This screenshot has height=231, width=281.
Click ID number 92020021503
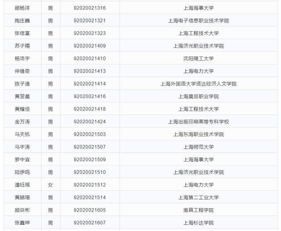click(90, 134)
